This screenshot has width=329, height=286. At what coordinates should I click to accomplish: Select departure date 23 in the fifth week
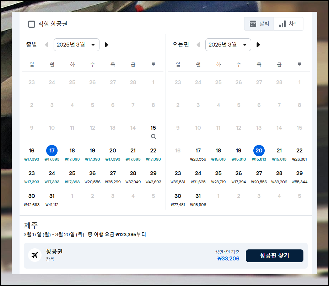tap(32, 177)
